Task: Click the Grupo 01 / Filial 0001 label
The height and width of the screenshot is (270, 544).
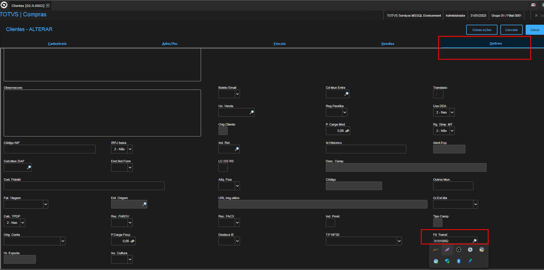Action: click(506, 16)
